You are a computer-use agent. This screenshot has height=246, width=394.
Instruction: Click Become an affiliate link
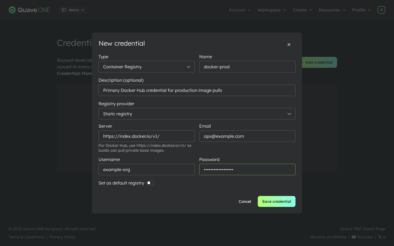pyautogui.click(x=328, y=237)
